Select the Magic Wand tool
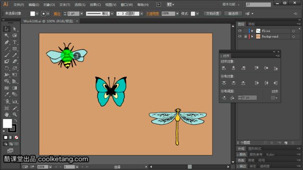 pyautogui.click(x=7, y=35)
